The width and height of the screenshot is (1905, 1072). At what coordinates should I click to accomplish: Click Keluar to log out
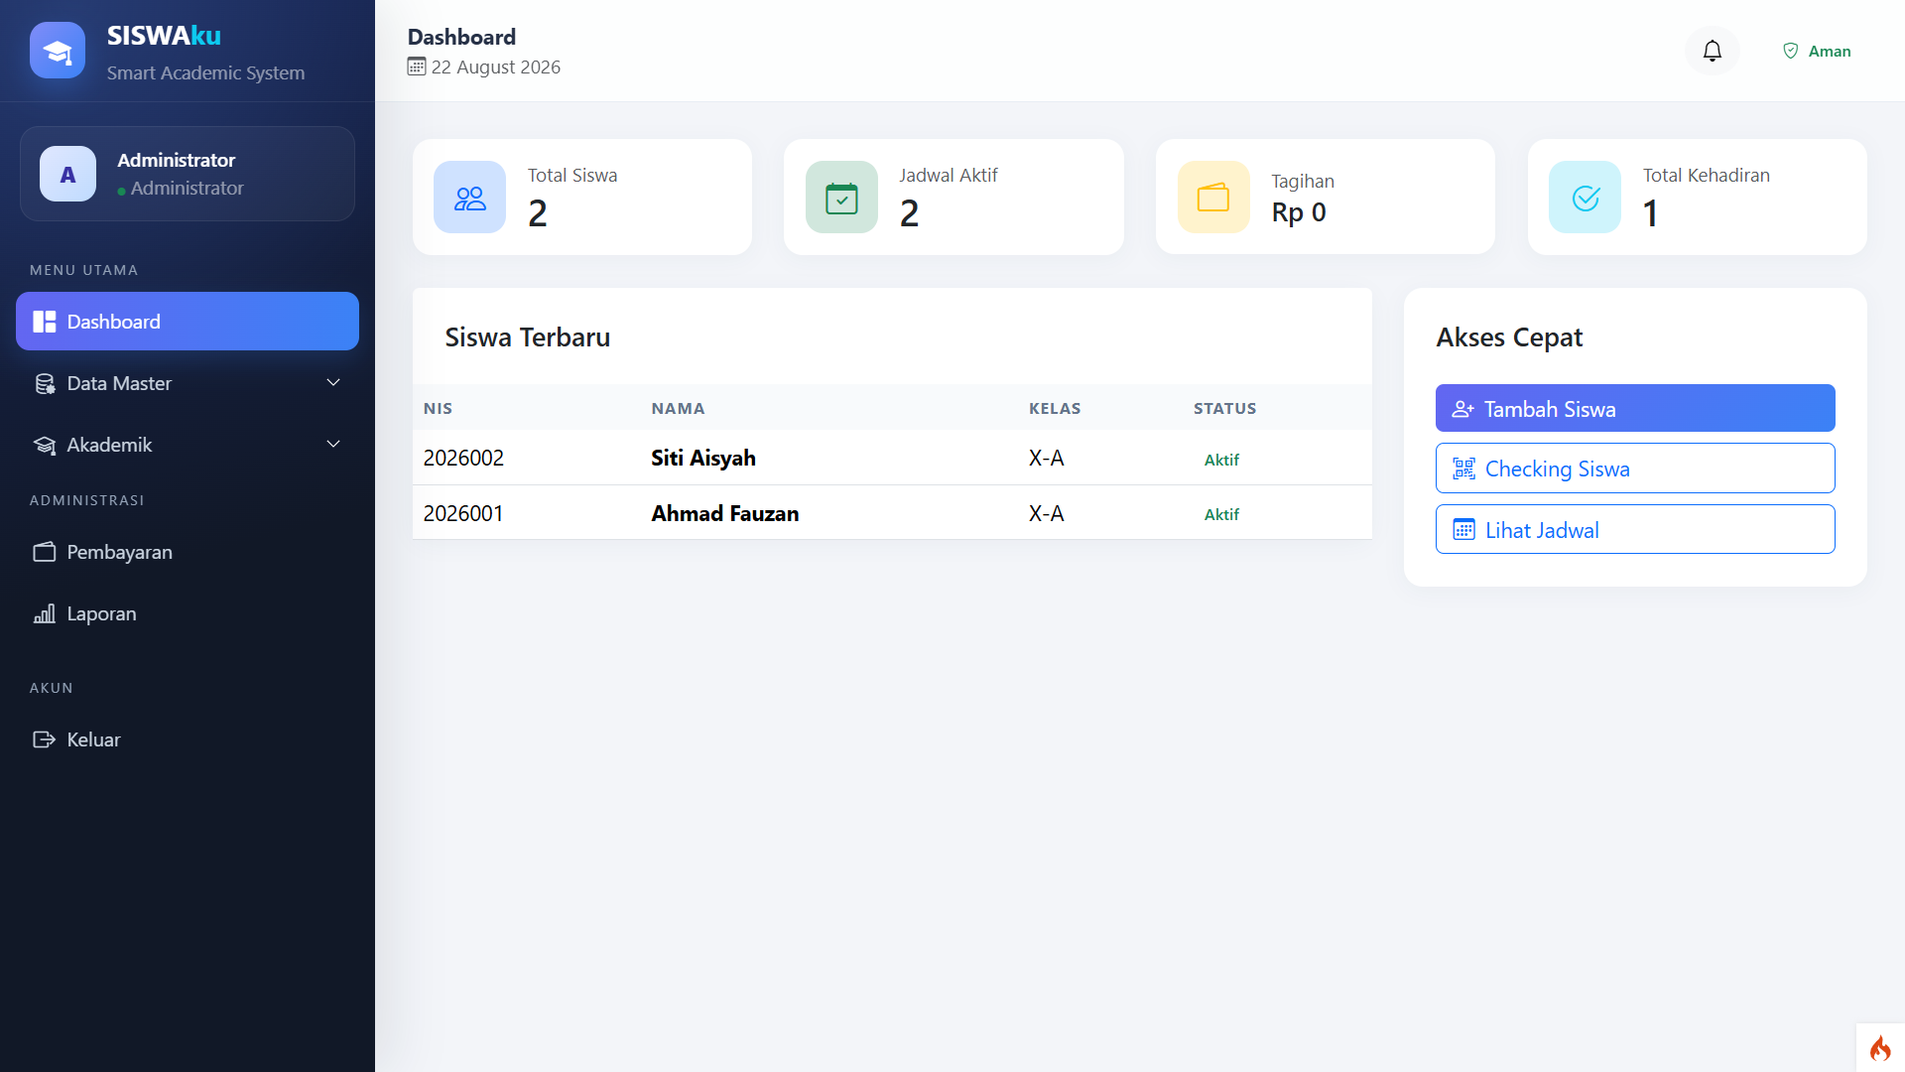pos(188,739)
